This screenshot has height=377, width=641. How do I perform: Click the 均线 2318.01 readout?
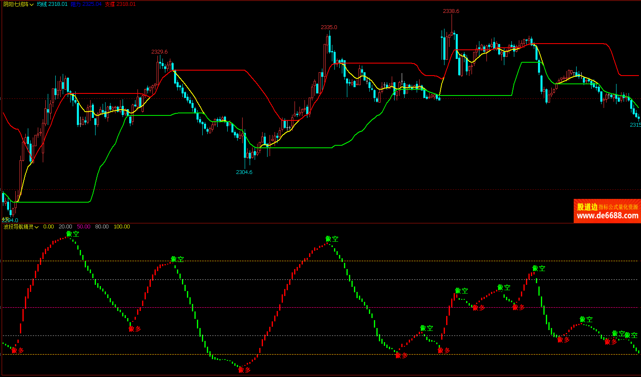pyautogui.click(x=52, y=4)
